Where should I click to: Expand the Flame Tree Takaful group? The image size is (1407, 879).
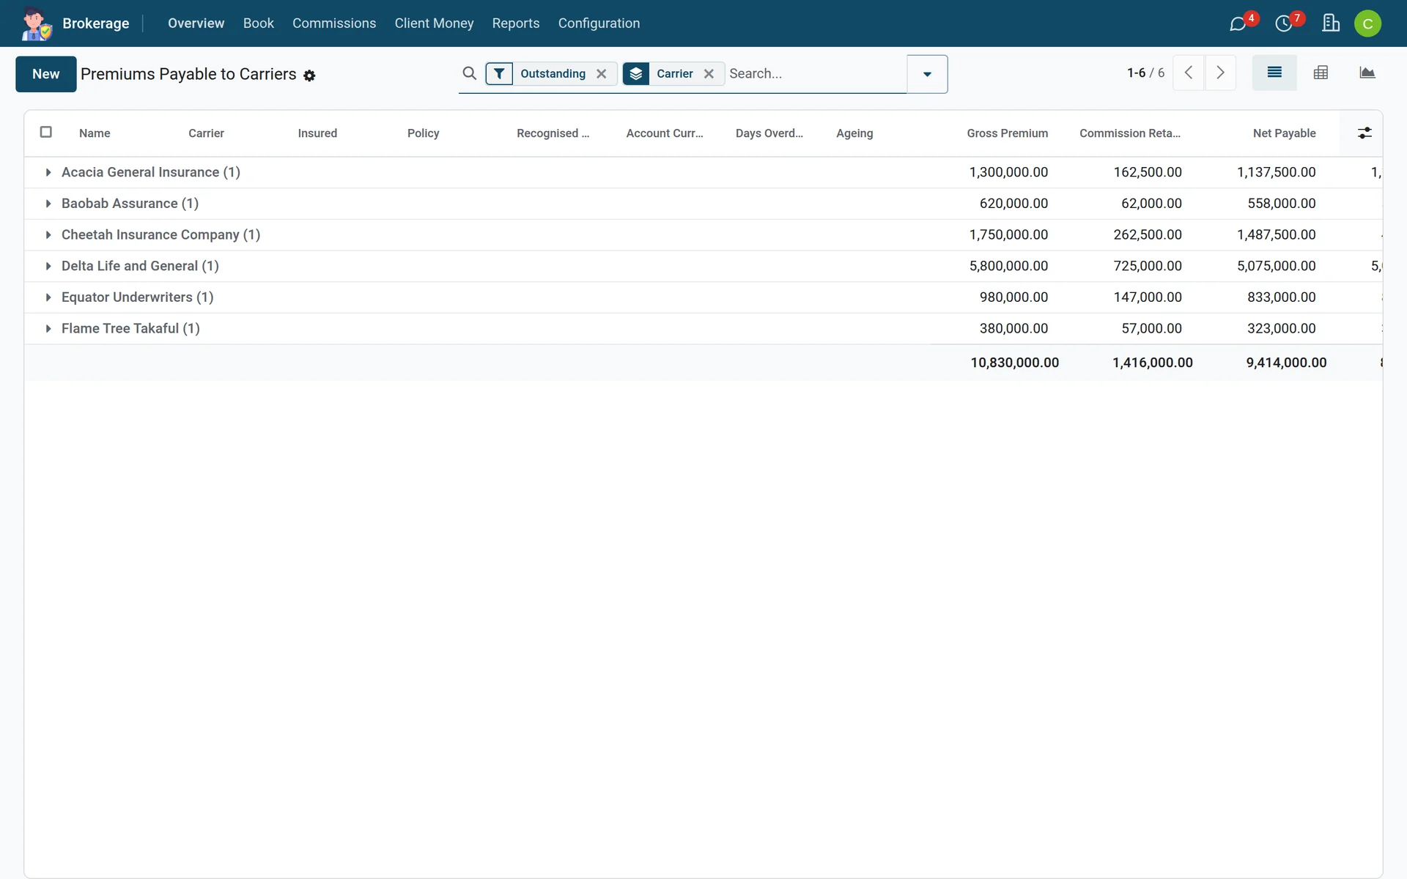pos(48,329)
